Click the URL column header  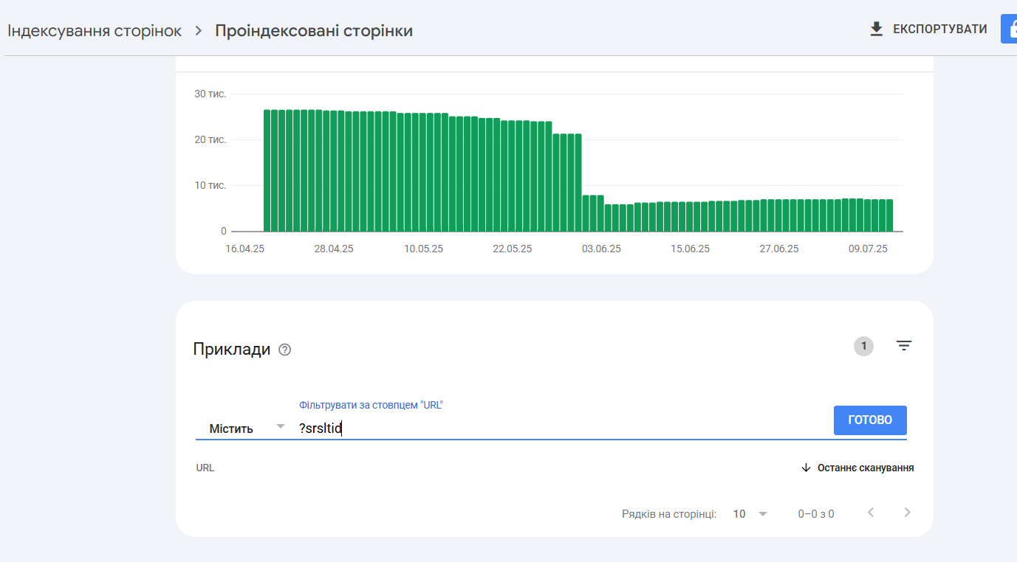(205, 468)
